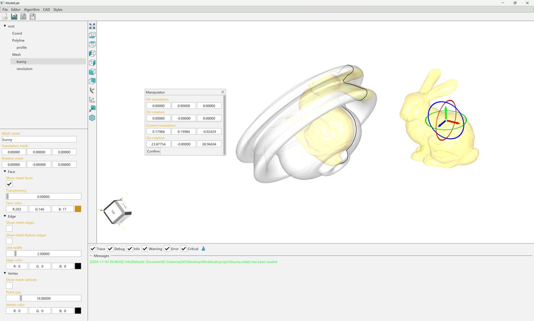Viewport: 534px width, 321px height.
Task: Click the red X-axis arrow of the gizmo
Action: point(454,122)
